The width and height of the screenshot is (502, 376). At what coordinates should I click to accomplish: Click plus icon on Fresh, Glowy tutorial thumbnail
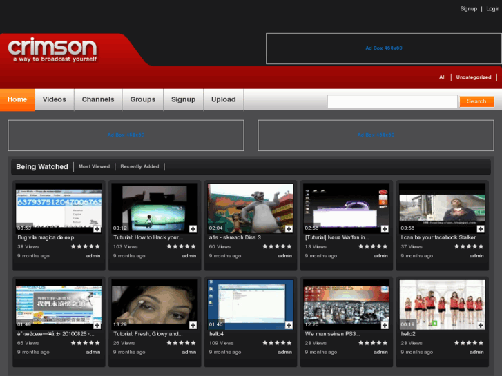pos(193,325)
